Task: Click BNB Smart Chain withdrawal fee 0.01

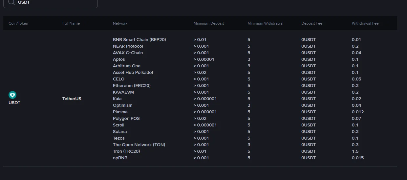Action: tap(356, 39)
